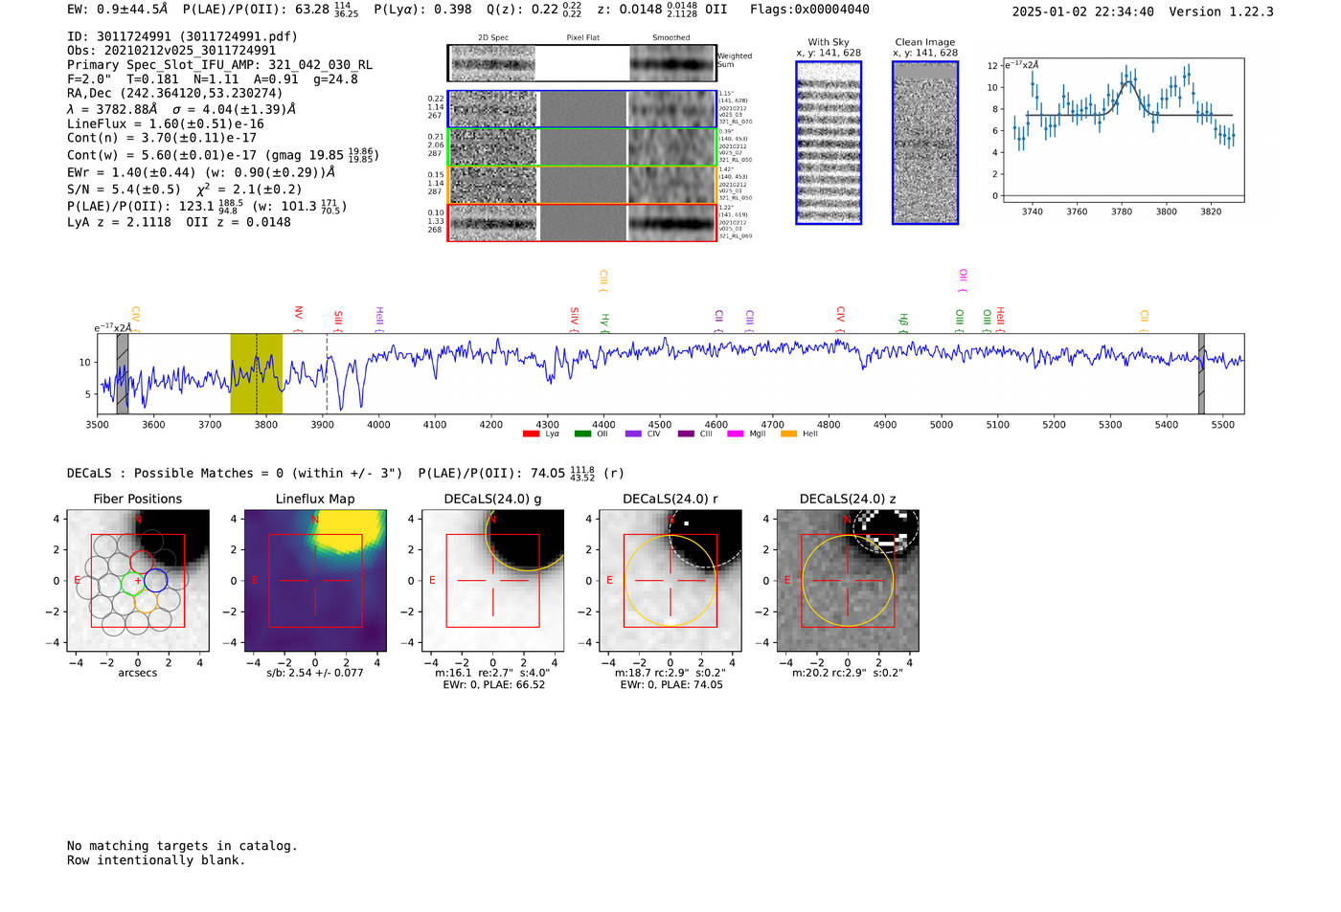Select the blue-bordered 2D spectrum row
This screenshot has height=912, width=1341.
pyautogui.click(x=582, y=109)
